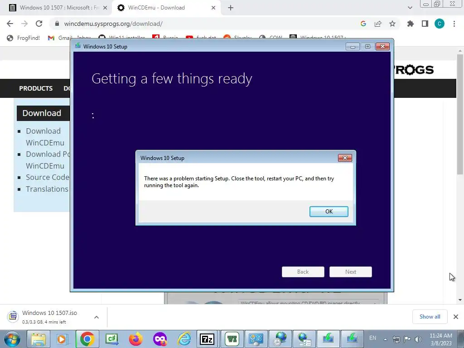Open C# taskbar application
The width and height of the screenshot is (464, 348).
point(111,339)
